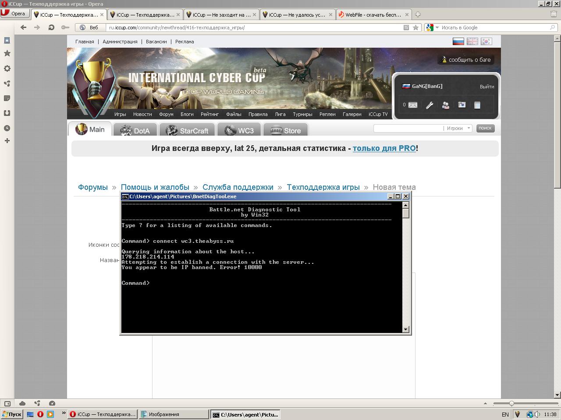Go to 'Помощь и жалобы' breadcrumb link

tap(155, 187)
